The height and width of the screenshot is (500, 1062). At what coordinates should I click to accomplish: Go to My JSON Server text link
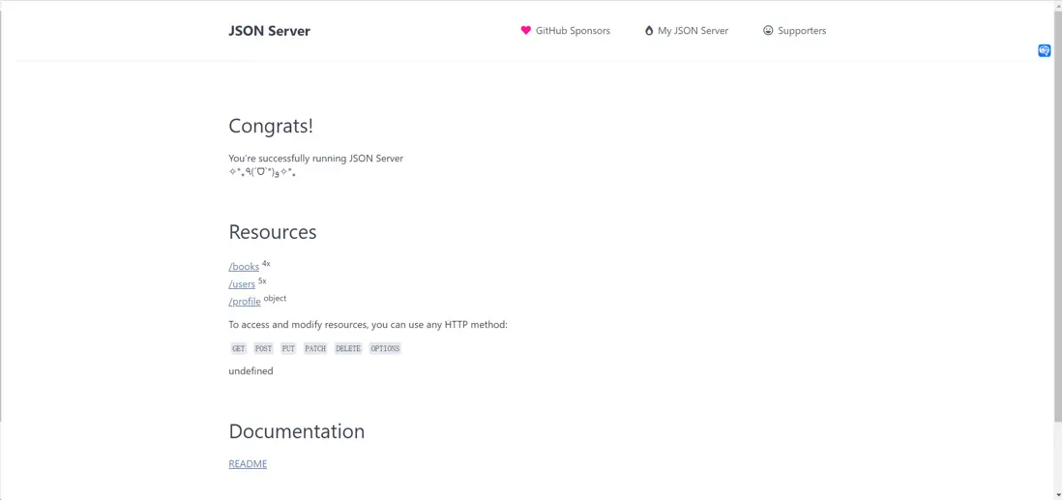(x=693, y=31)
